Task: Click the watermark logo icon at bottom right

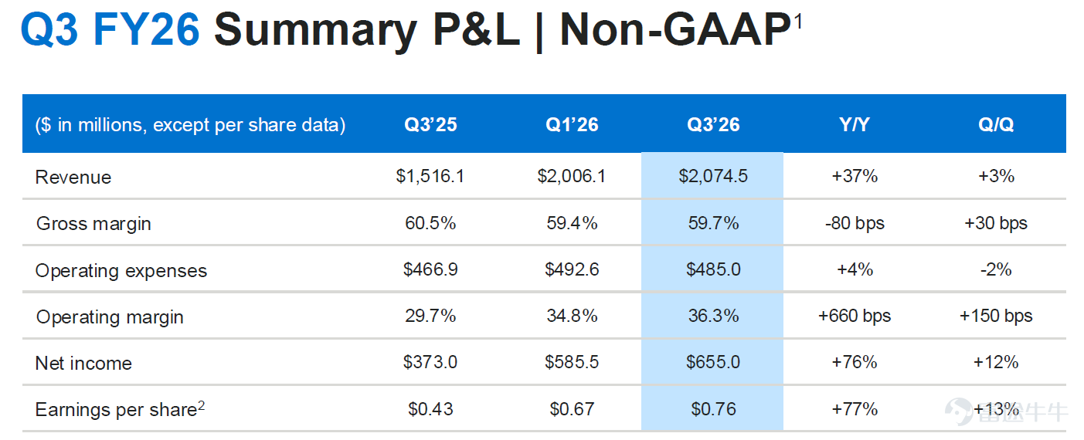Action: (x=961, y=411)
